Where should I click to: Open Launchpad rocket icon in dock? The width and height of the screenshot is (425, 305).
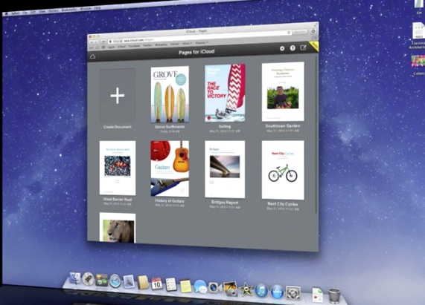coord(88,279)
